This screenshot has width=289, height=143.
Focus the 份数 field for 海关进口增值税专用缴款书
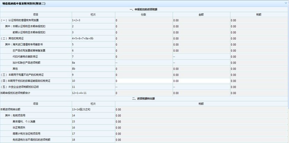point(143,44)
